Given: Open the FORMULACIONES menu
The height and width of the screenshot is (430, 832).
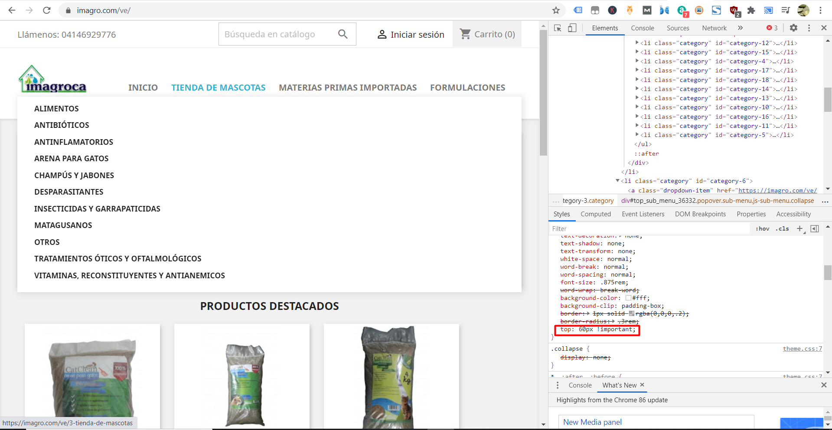Looking at the screenshot, I should click(x=468, y=88).
